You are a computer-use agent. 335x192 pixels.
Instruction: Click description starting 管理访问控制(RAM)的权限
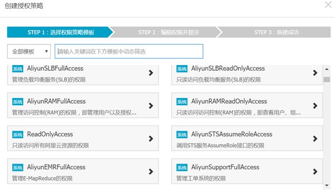[74, 113]
